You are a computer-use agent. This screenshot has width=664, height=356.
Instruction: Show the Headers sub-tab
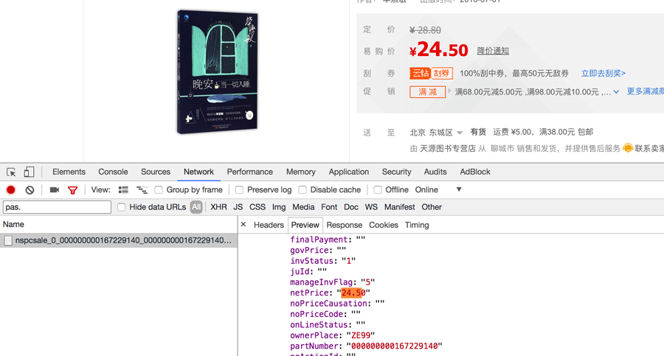pos(269,226)
